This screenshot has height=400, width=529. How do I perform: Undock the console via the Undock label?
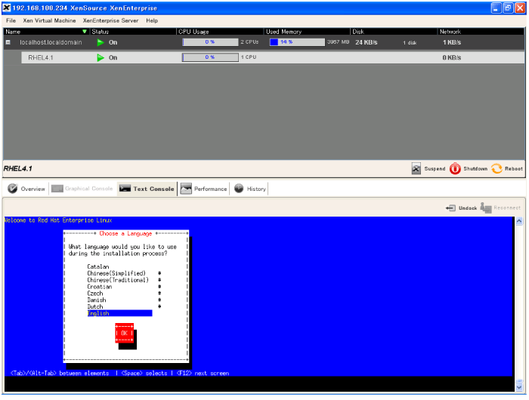point(468,208)
